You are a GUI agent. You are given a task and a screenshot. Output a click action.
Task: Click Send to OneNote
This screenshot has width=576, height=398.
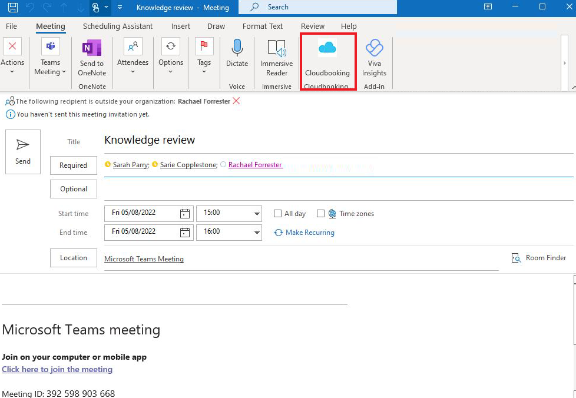click(x=92, y=58)
